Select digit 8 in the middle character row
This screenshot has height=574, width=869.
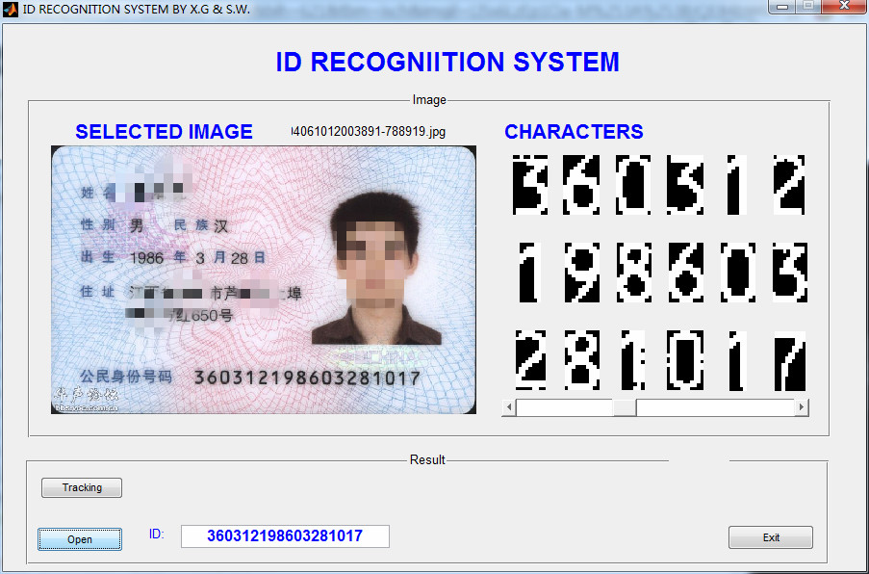[634, 274]
